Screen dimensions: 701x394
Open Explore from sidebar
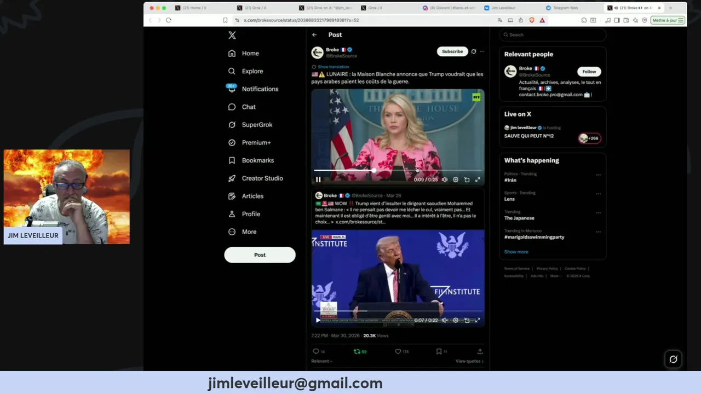point(245,71)
